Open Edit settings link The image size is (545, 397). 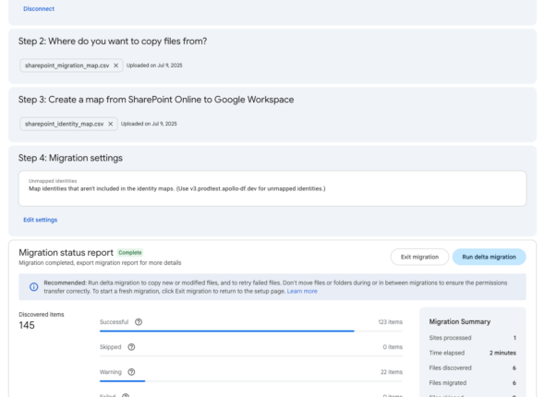coord(41,220)
